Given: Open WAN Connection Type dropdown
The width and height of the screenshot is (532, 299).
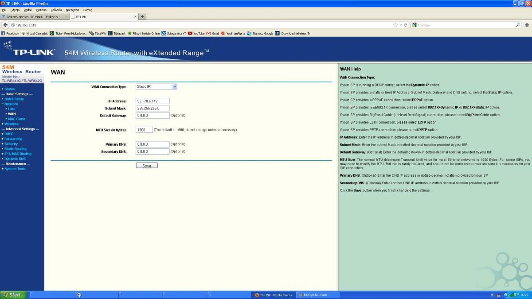Looking at the screenshot, I should [156, 87].
